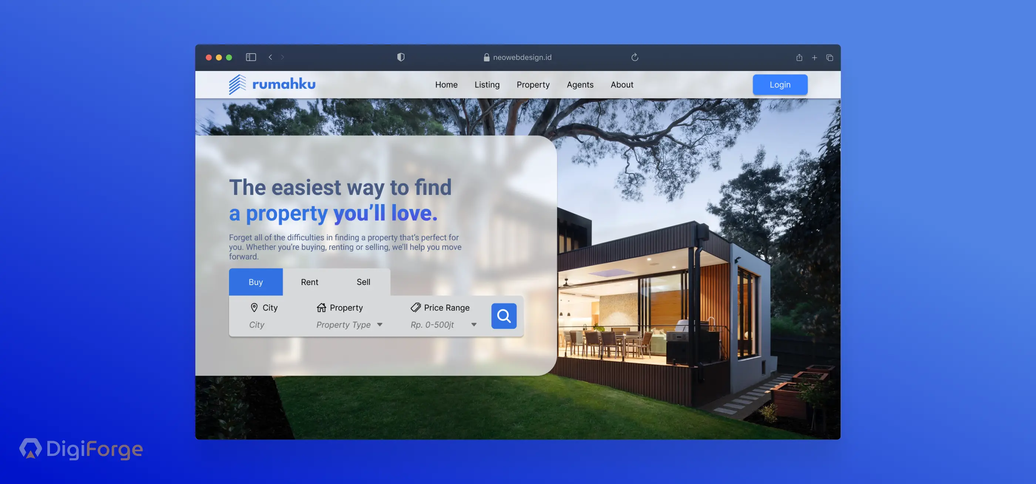Click the browser back arrow
Screen dimensions: 1036x484
pyautogui.click(x=270, y=57)
